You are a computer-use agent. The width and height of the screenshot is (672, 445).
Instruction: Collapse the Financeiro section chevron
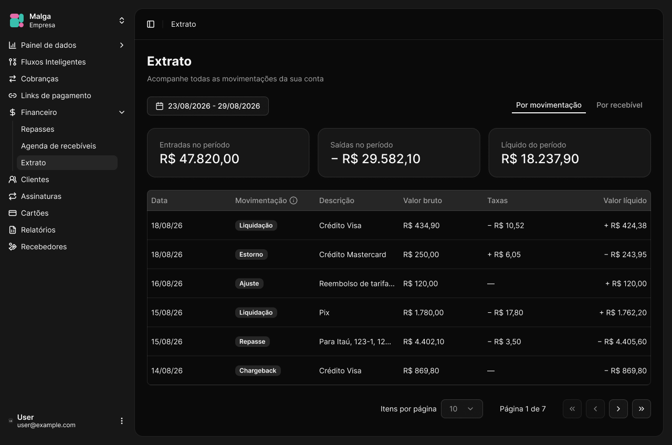pyautogui.click(x=122, y=112)
